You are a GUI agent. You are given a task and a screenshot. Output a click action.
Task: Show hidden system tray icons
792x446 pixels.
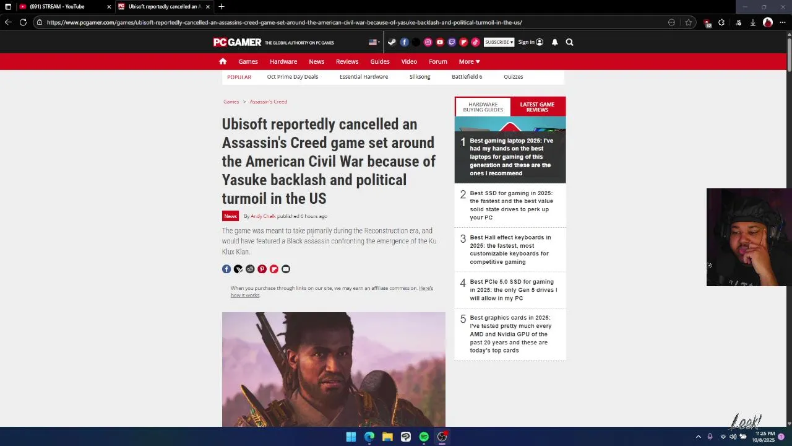(699, 437)
